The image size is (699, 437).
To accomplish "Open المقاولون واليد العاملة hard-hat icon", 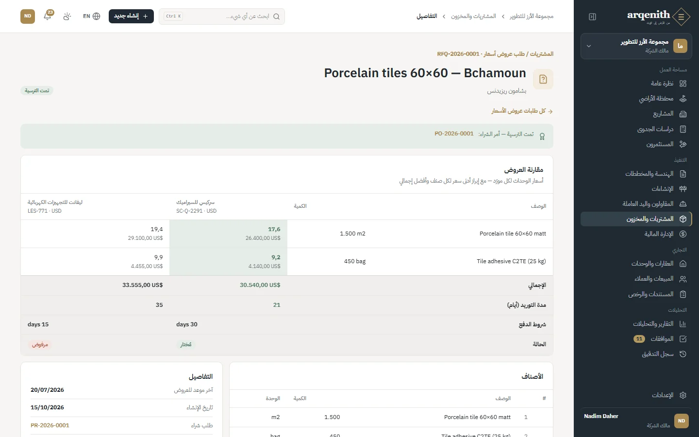I will coord(683,204).
